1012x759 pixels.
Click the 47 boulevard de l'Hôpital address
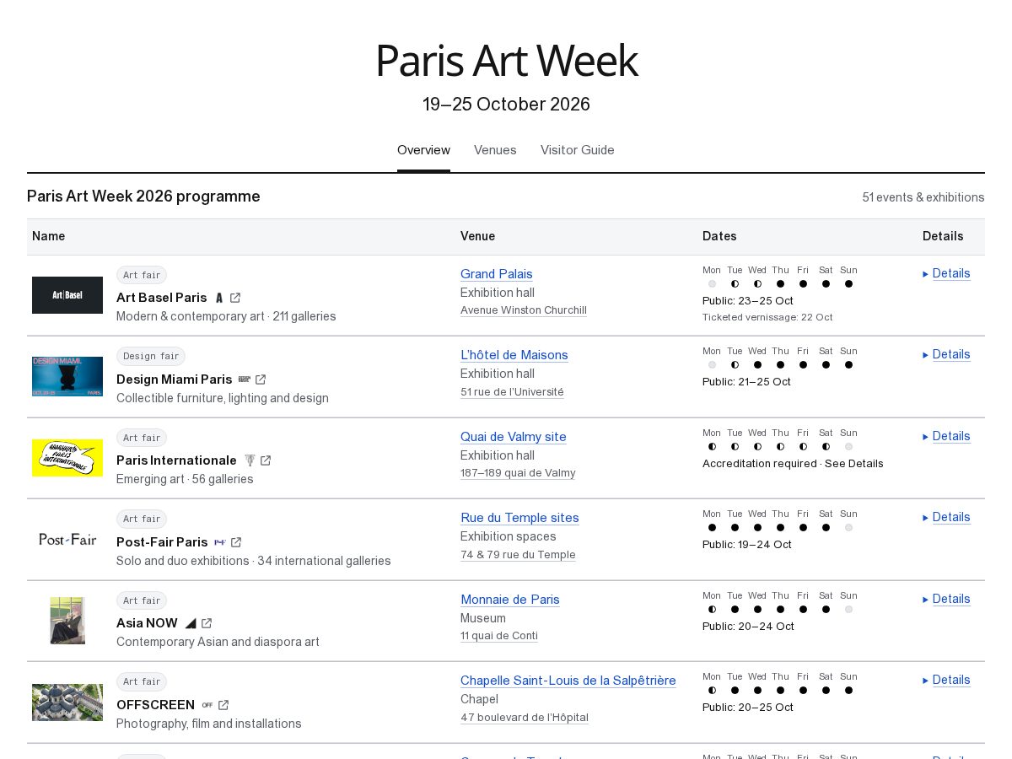point(525,718)
